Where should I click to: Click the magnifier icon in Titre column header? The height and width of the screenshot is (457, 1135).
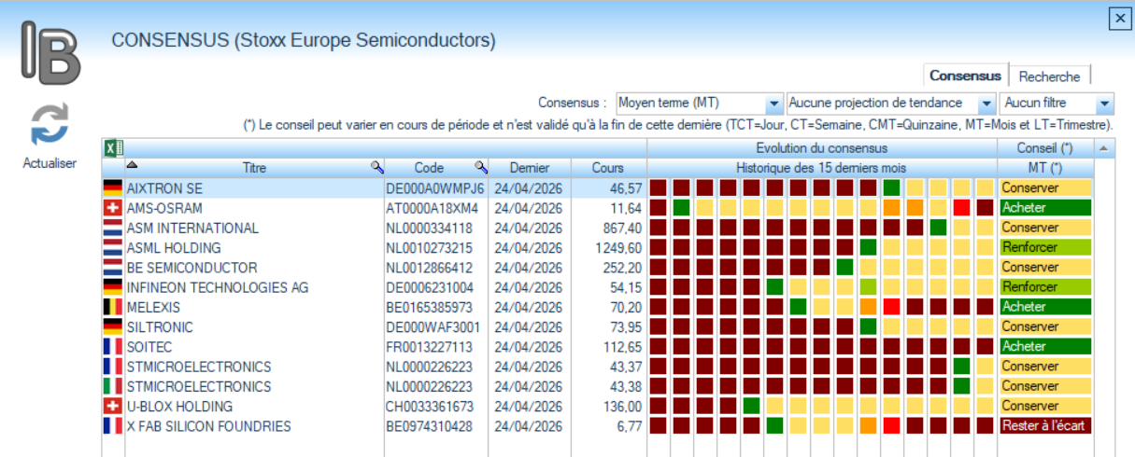tap(376, 167)
